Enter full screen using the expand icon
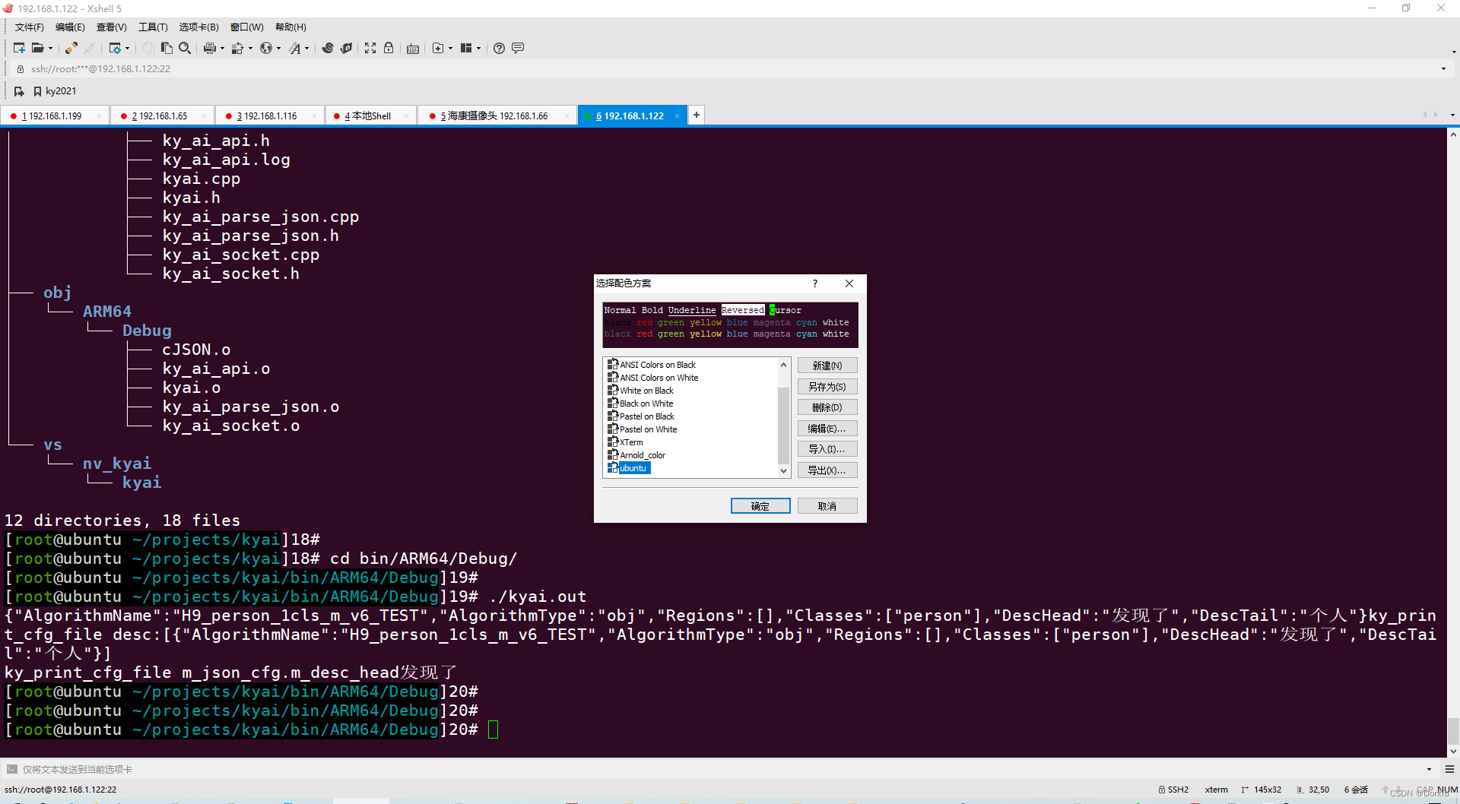 click(x=370, y=48)
